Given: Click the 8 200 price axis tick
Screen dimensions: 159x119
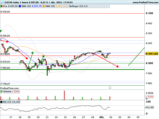Looking at the screenshot, I should (x=149, y=43).
